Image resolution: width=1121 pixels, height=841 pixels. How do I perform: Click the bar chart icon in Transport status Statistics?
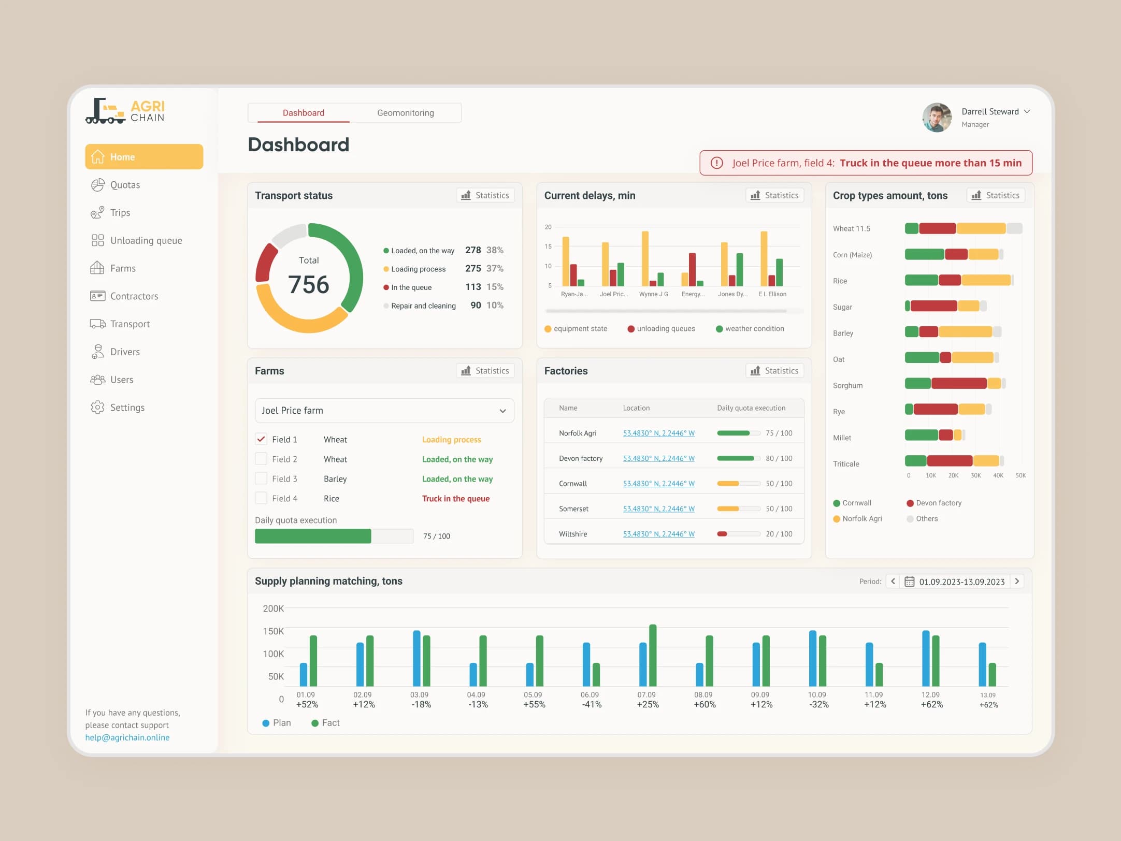[466, 195]
